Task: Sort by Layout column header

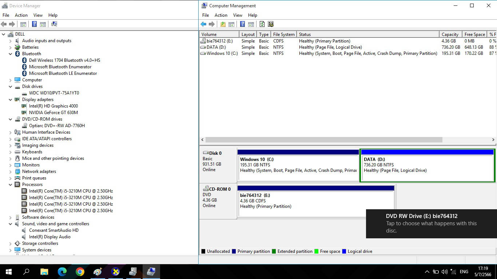Action: pyautogui.click(x=248, y=34)
